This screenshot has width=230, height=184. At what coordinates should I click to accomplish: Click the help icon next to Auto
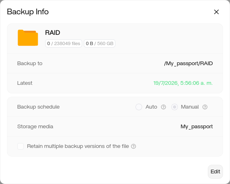click(x=163, y=107)
